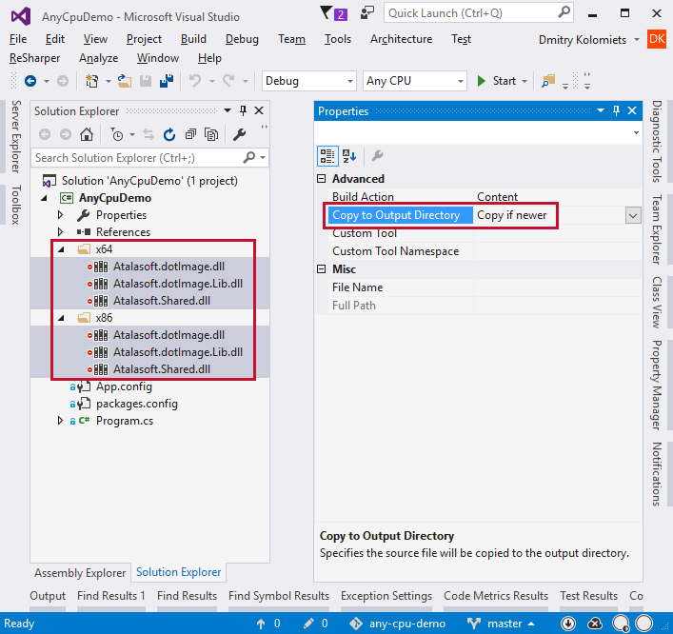
Task: Open Properties wrench in Solution Explorer toolbar
Action: 239,135
